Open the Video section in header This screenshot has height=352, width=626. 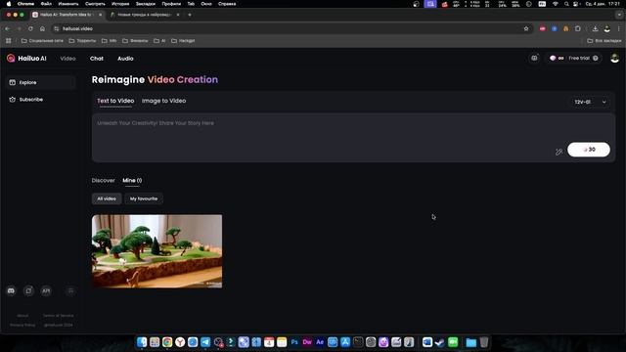pyautogui.click(x=67, y=59)
